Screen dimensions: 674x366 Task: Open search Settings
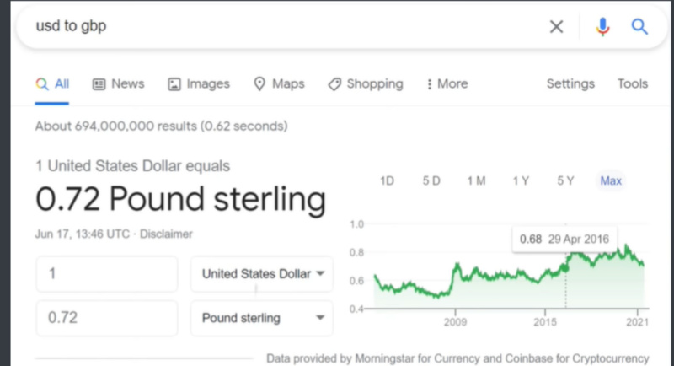point(570,83)
